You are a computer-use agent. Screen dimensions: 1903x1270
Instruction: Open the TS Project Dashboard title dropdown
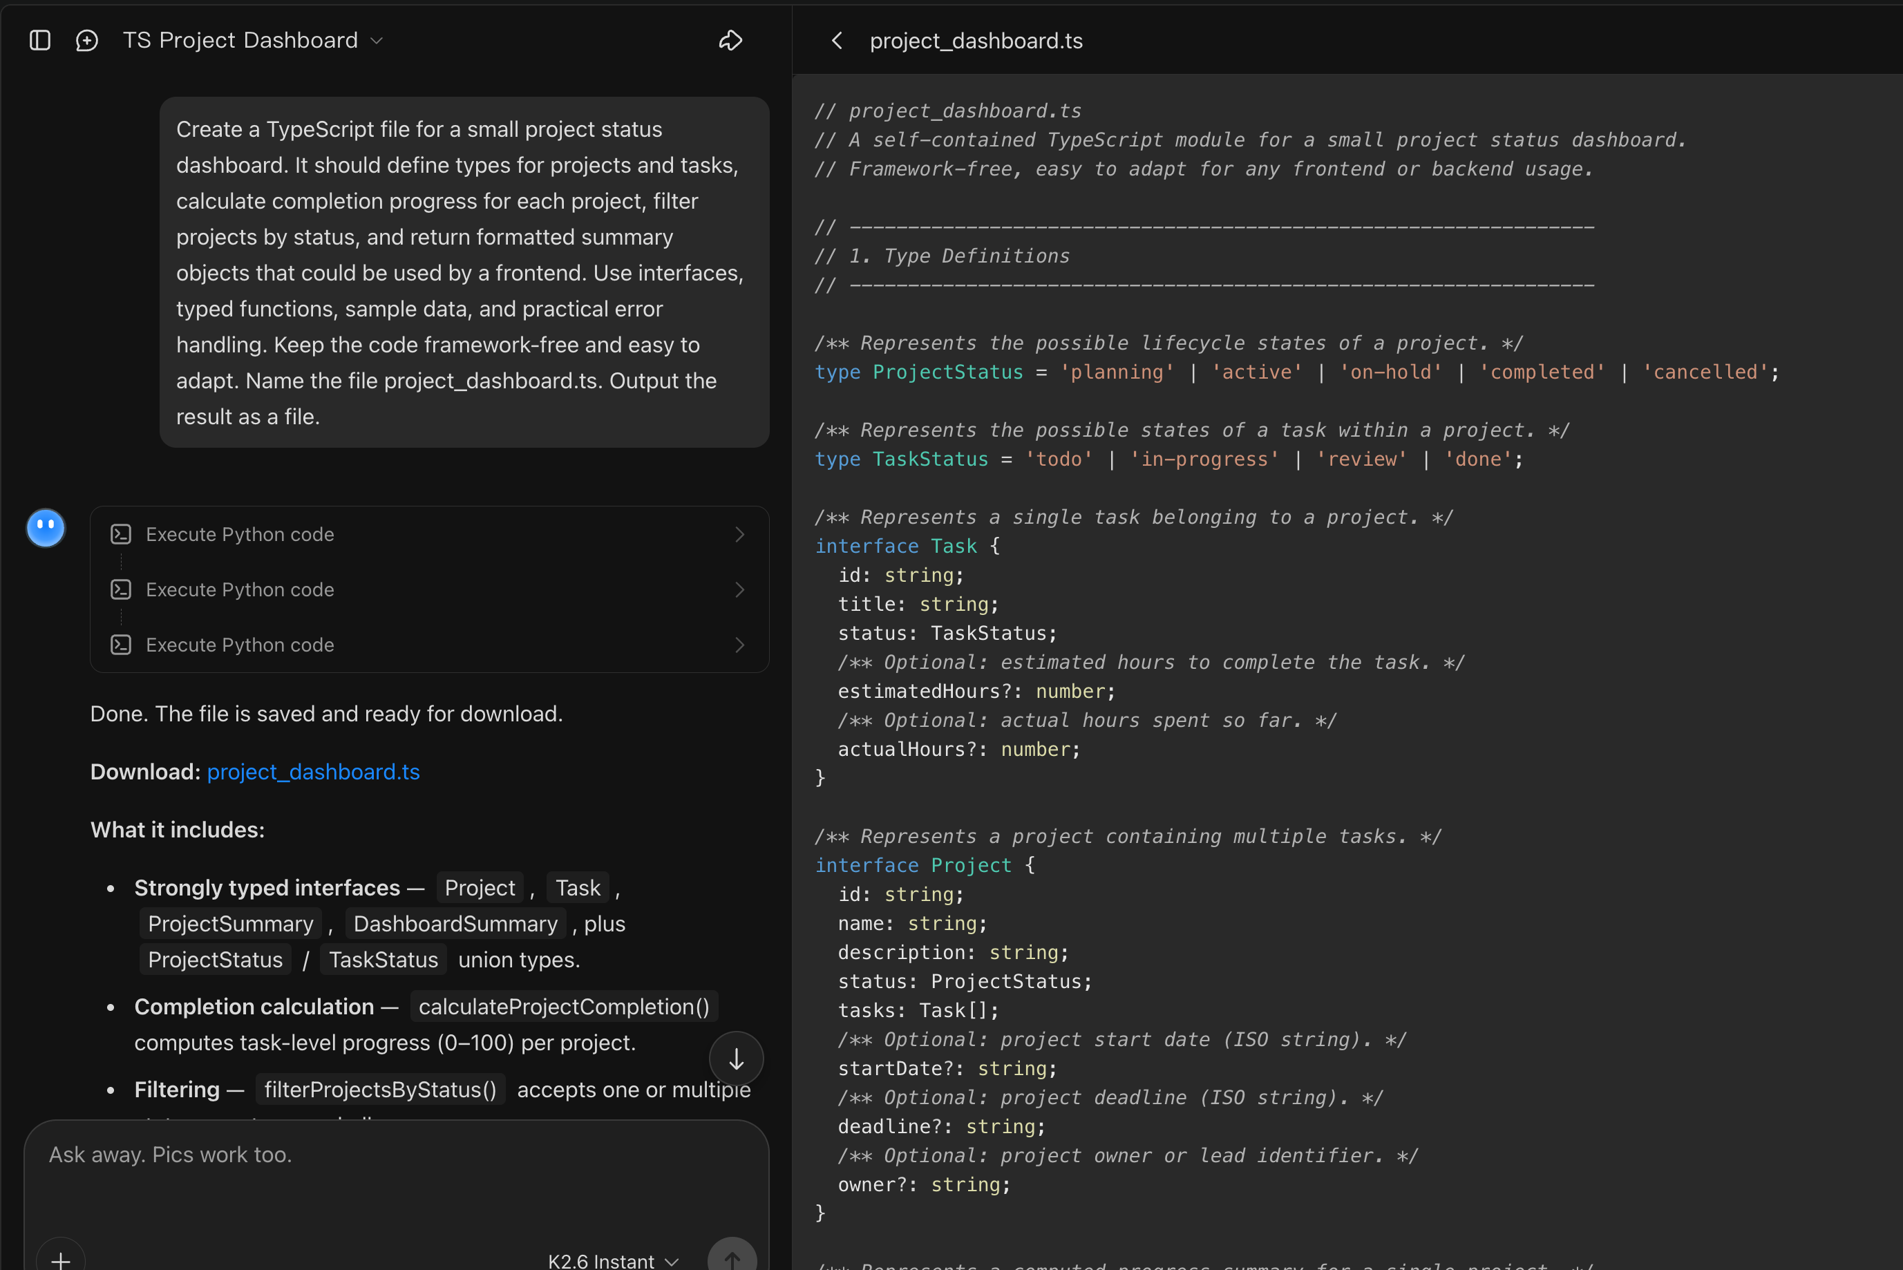[253, 41]
